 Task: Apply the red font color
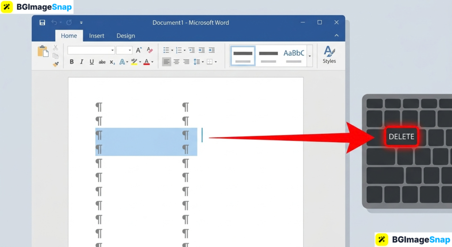(147, 62)
